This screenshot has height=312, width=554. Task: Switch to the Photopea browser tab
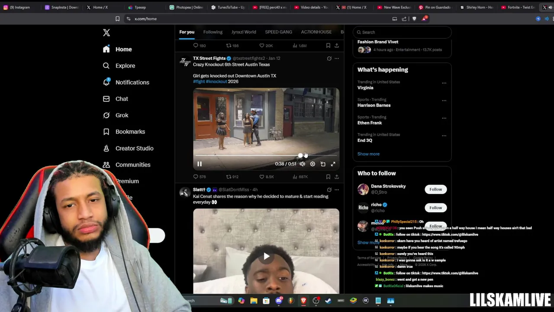[186, 7]
